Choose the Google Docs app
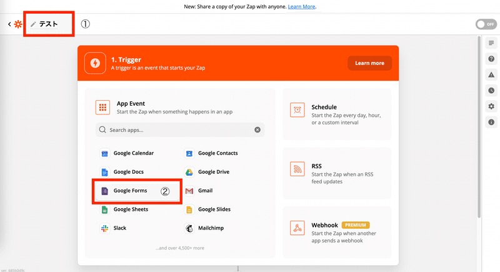Image resolution: width=500 pixels, height=272 pixels. 122,172
